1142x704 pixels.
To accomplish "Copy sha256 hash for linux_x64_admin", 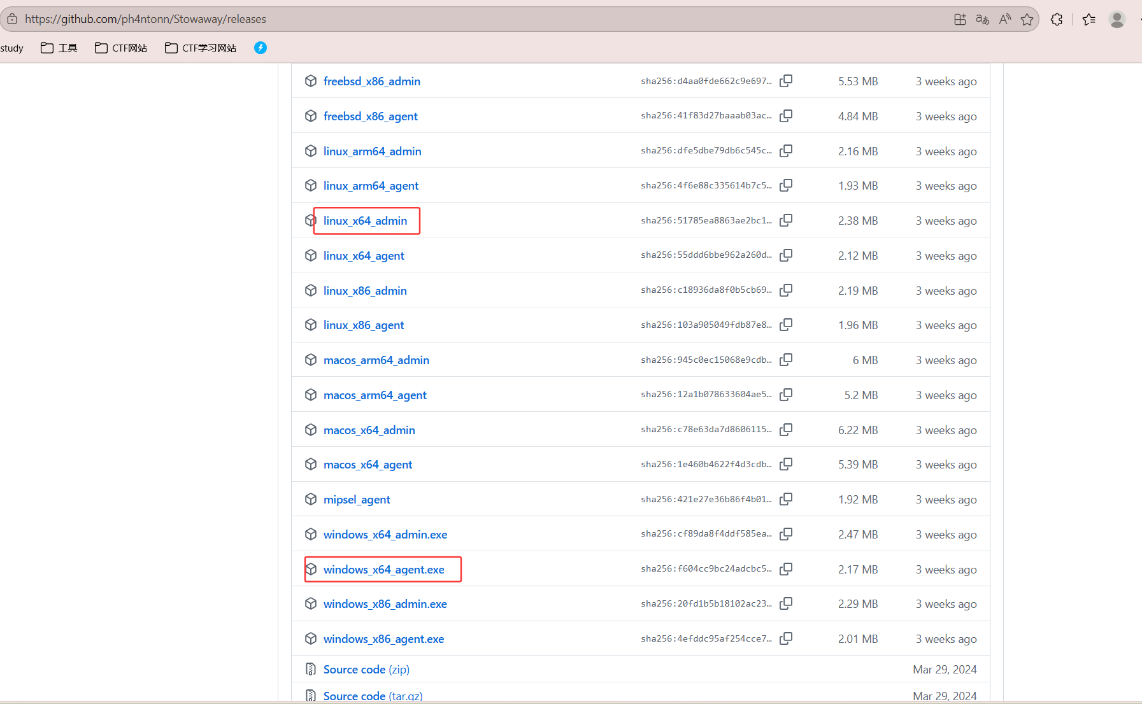I will (786, 220).
